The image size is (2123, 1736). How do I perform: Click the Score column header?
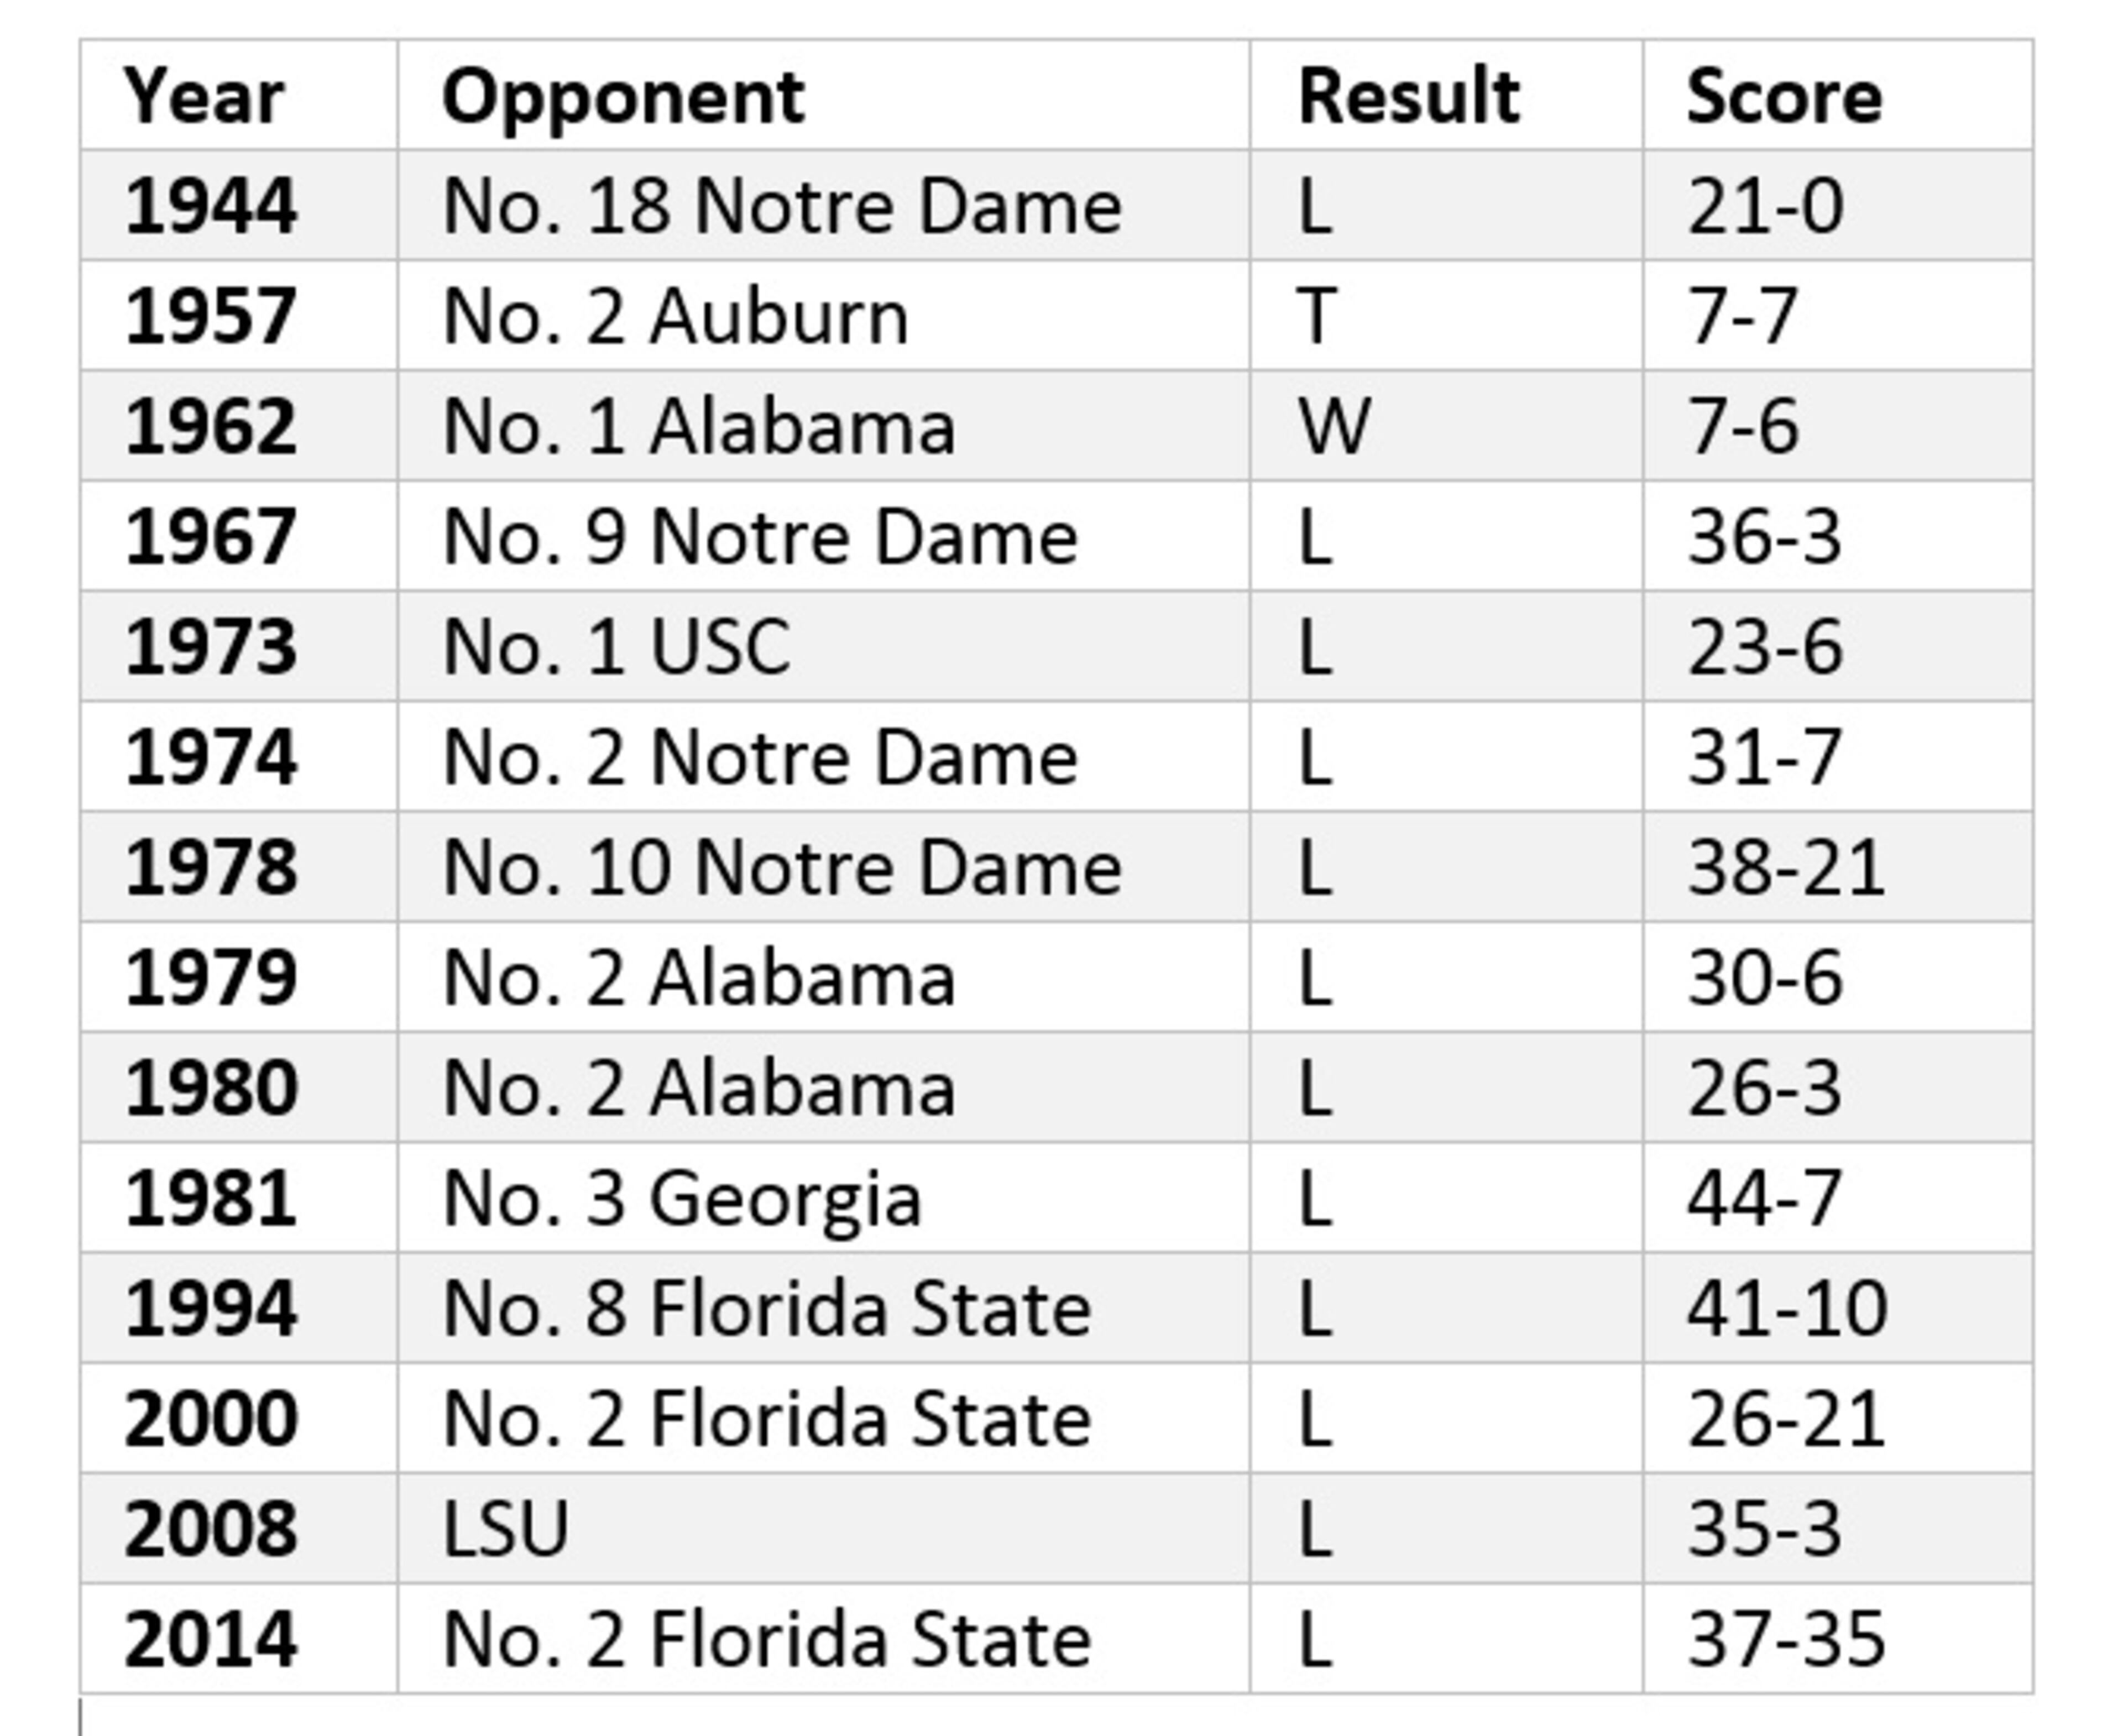point(1784,97)
